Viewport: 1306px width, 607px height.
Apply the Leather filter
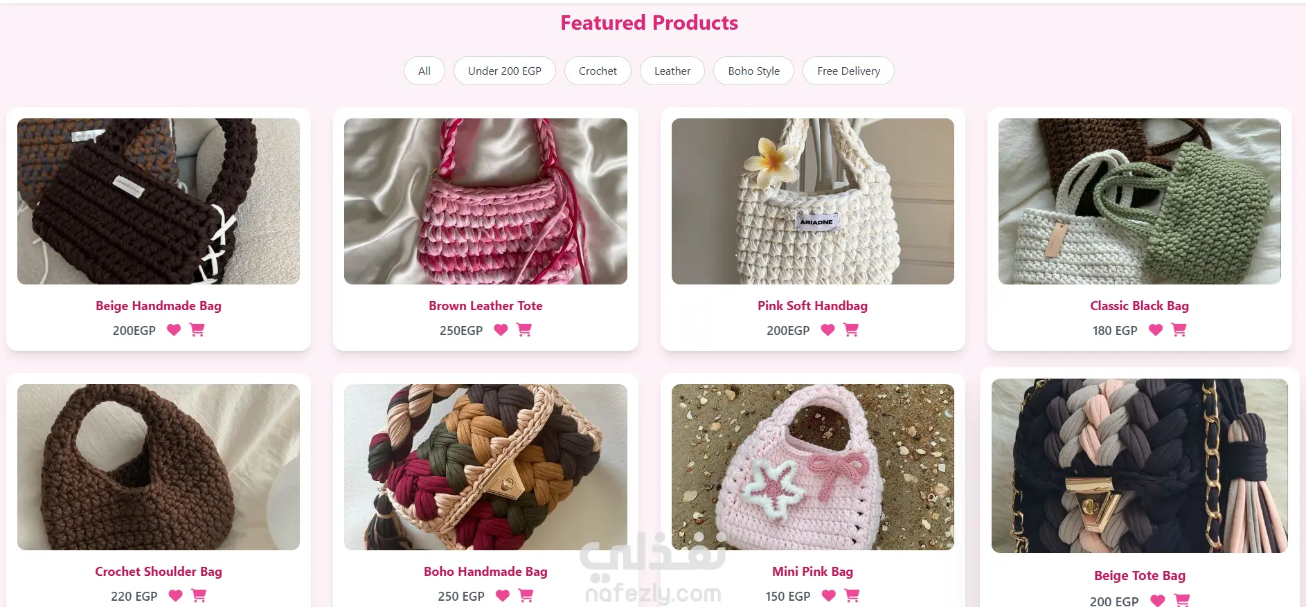[672, 71]
